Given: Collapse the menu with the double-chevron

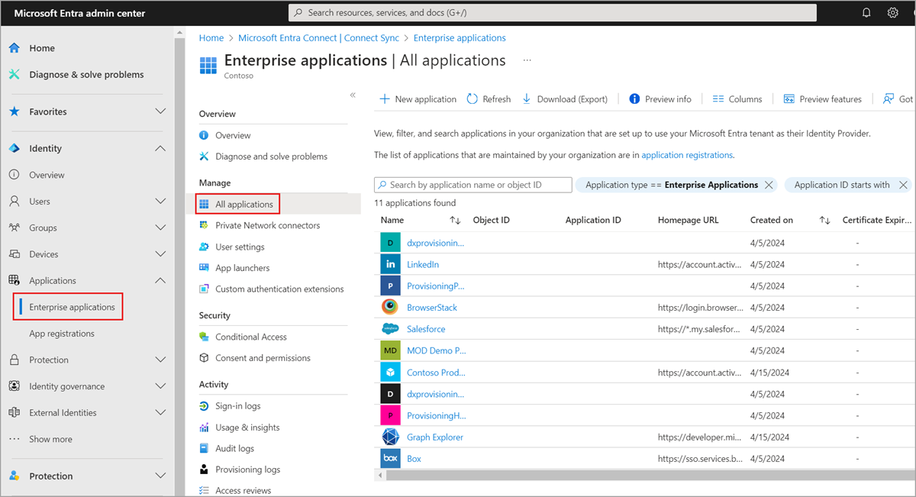Looking at the screenshot, I should (x=353, y=95).
